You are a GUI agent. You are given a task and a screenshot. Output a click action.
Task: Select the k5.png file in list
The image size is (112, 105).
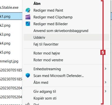pos(5,52)
